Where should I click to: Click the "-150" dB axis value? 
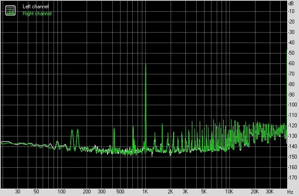(x=292, y=157)
